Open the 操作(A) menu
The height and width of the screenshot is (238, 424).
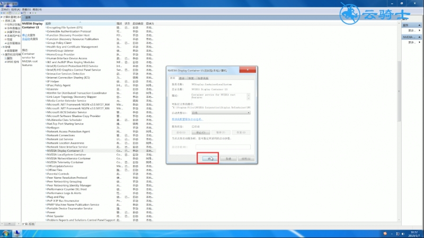click(x=16, y=10)
